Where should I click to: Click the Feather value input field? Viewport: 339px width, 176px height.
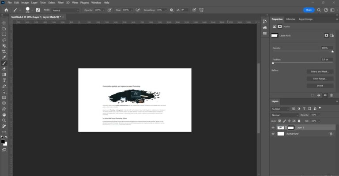point(327,60)
